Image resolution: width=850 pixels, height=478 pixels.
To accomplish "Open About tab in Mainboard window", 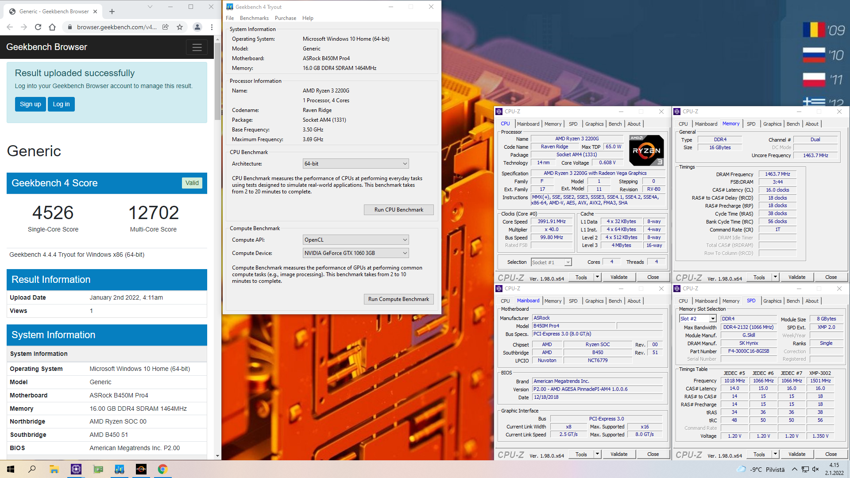I will [x=634, y=301].
